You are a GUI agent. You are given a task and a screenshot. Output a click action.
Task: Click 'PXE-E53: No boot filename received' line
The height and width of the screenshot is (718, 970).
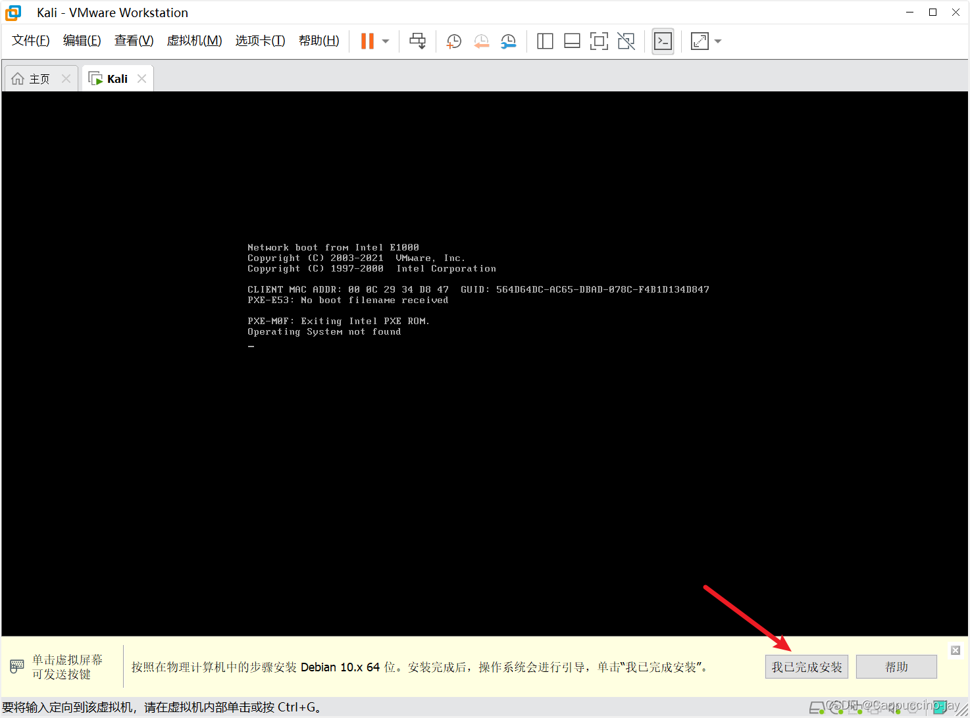347,300
